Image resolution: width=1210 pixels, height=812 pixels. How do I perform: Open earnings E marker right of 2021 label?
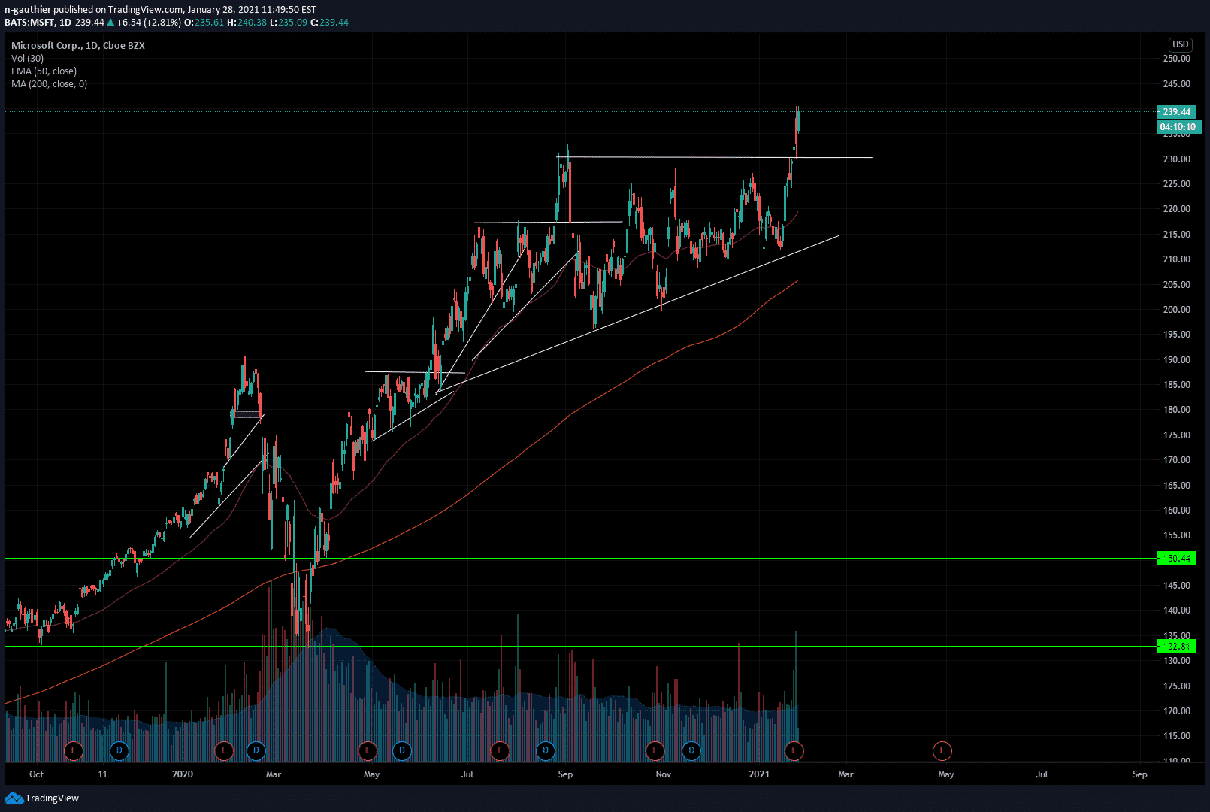pos(794,750)
